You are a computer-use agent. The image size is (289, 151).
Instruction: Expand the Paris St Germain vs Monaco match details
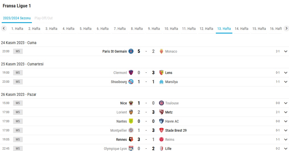[x=286, y=51]
